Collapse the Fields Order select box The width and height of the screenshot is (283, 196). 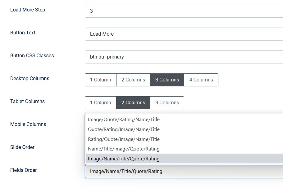(x=183, y=171)
